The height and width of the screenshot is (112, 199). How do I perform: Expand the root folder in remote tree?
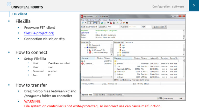click(x=118, y=55)
